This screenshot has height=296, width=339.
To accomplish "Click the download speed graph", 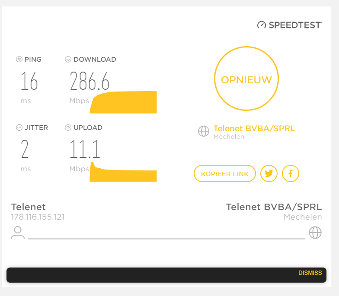I will point(123,102).
